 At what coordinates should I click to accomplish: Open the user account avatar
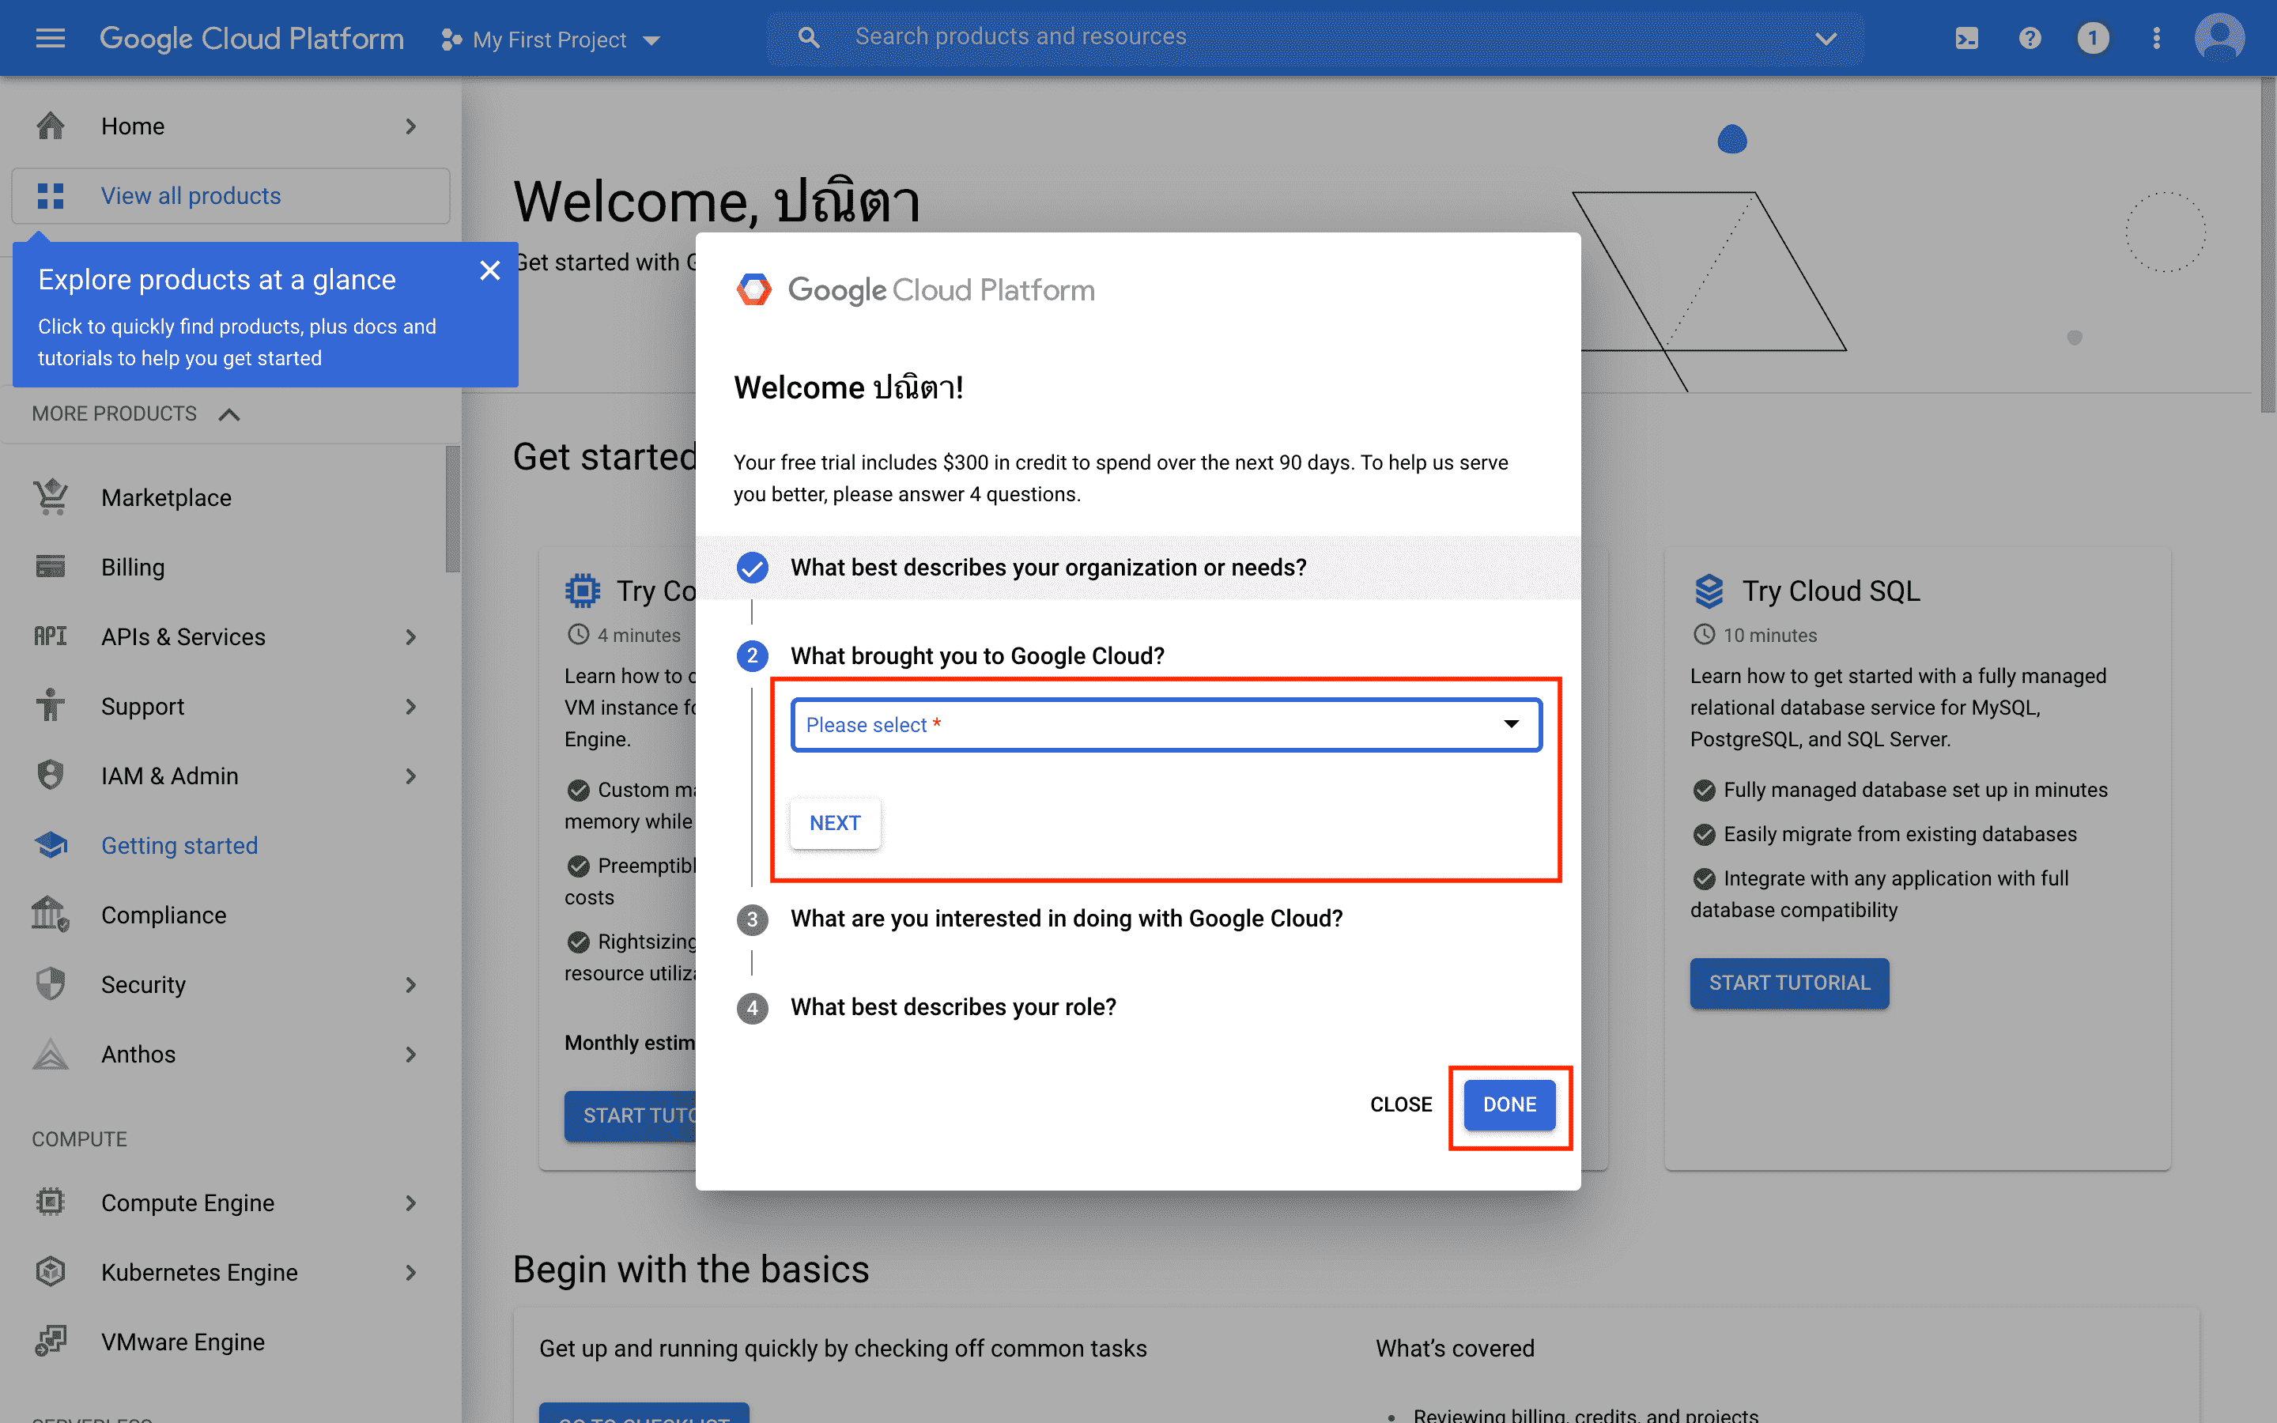click(2219, 39)
